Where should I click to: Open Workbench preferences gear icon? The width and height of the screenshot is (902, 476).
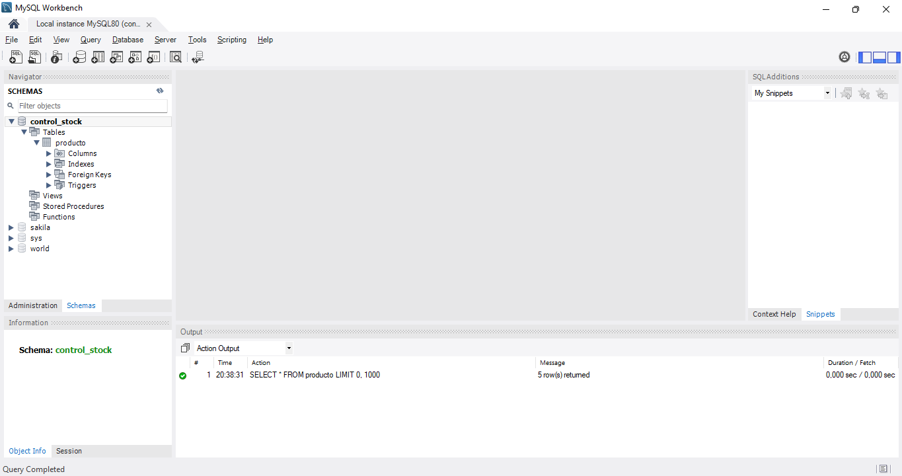845,57
